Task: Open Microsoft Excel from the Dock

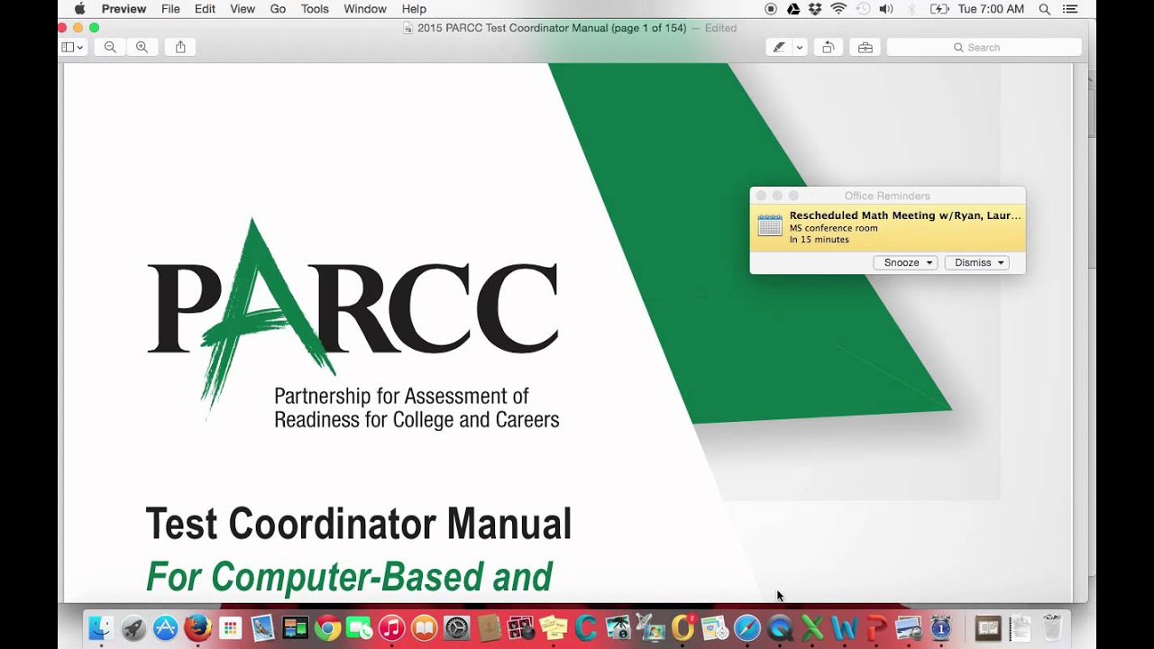Action: click(x=812, y=627)
